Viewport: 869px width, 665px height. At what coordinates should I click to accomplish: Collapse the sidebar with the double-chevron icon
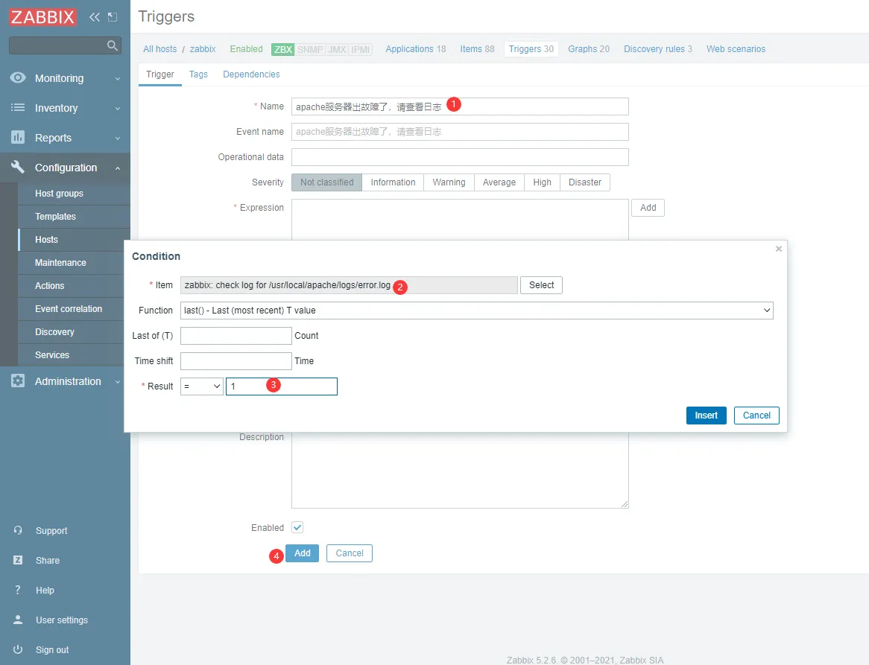click(95, 17)
